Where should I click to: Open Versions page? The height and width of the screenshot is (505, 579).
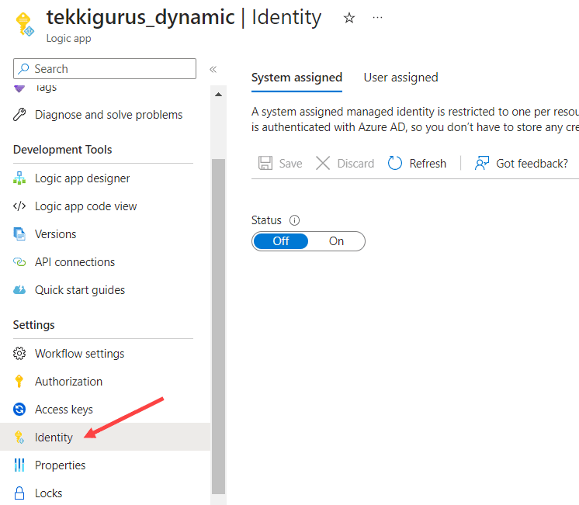click(55, 234)
